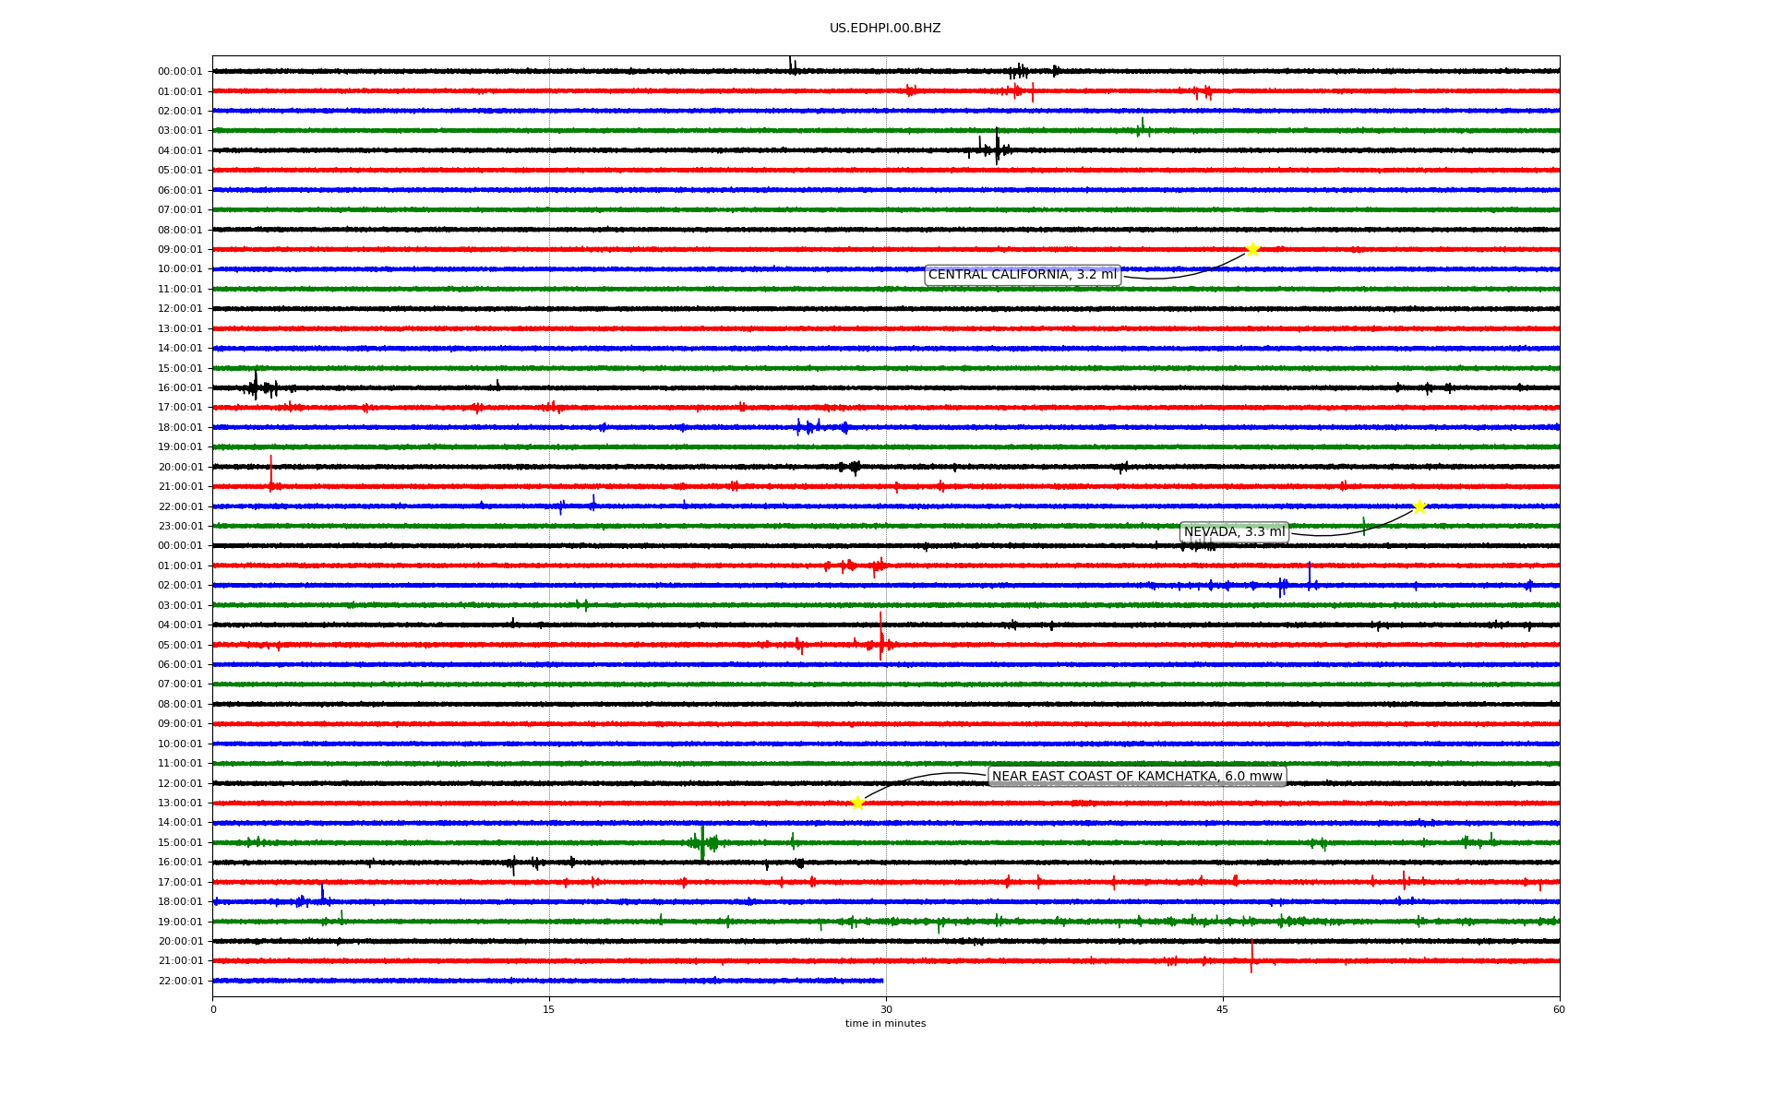Click the end of the final blue trace

click(x=881, y=981)
